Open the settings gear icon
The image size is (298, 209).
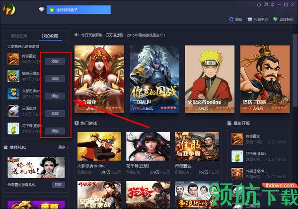pos(272,5)
